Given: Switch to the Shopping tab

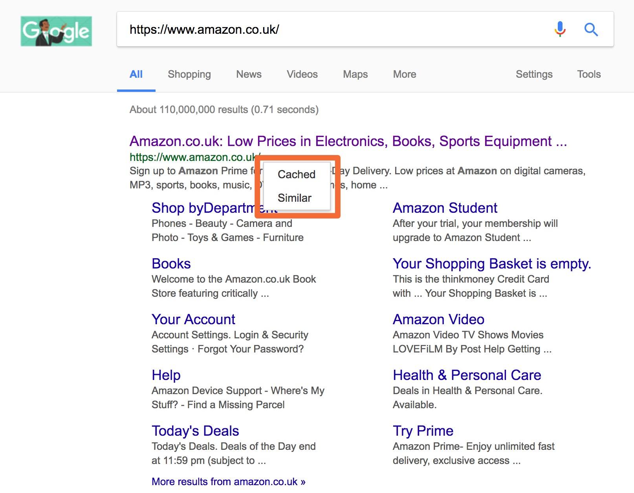Looking at the screenshot, I should [189, 74].
